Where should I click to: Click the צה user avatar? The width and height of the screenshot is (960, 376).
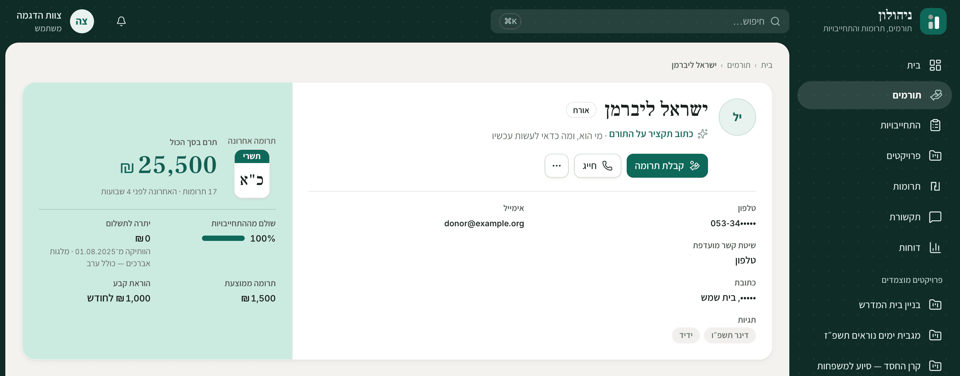click(x=82, y=21)
